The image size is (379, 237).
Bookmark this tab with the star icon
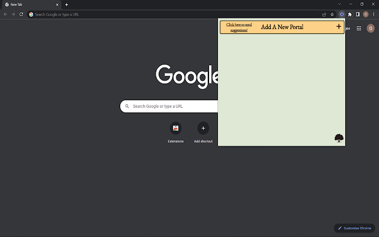pos(332,14)
